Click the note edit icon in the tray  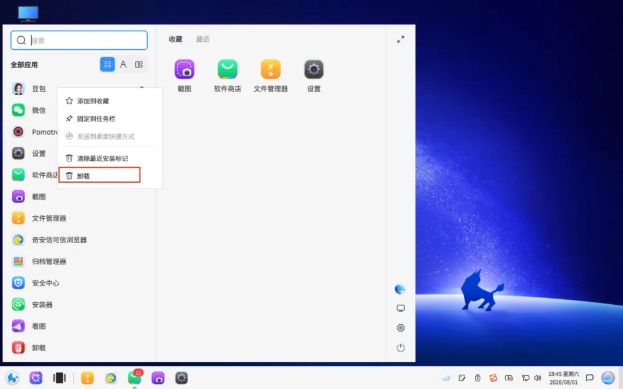(x=462, y=378)
